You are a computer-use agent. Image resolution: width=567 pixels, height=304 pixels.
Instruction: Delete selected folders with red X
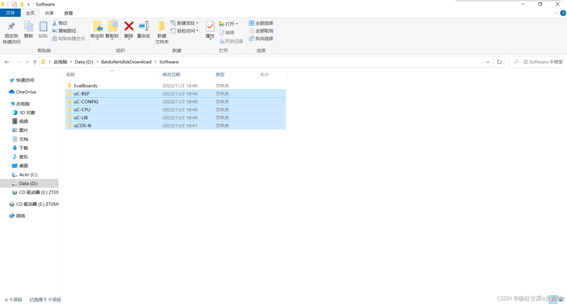point(129,30)
